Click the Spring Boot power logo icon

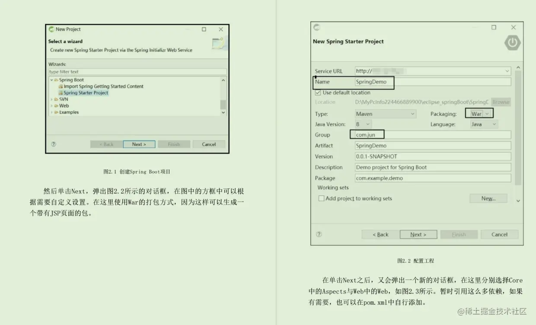[x=512, y=42]
